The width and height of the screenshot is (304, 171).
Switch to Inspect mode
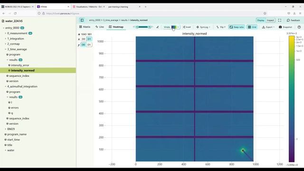click(x=270, y=20)
